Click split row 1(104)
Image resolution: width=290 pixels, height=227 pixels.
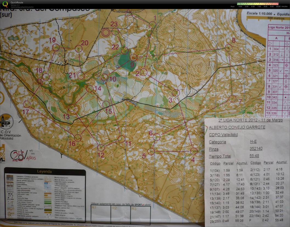tap(226, 170)
